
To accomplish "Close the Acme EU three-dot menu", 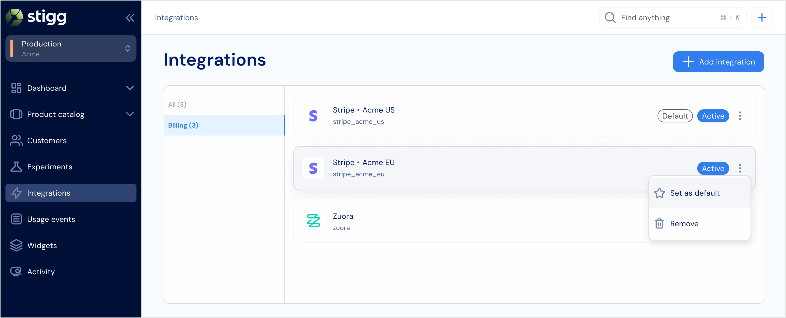I will pos(740,168).
